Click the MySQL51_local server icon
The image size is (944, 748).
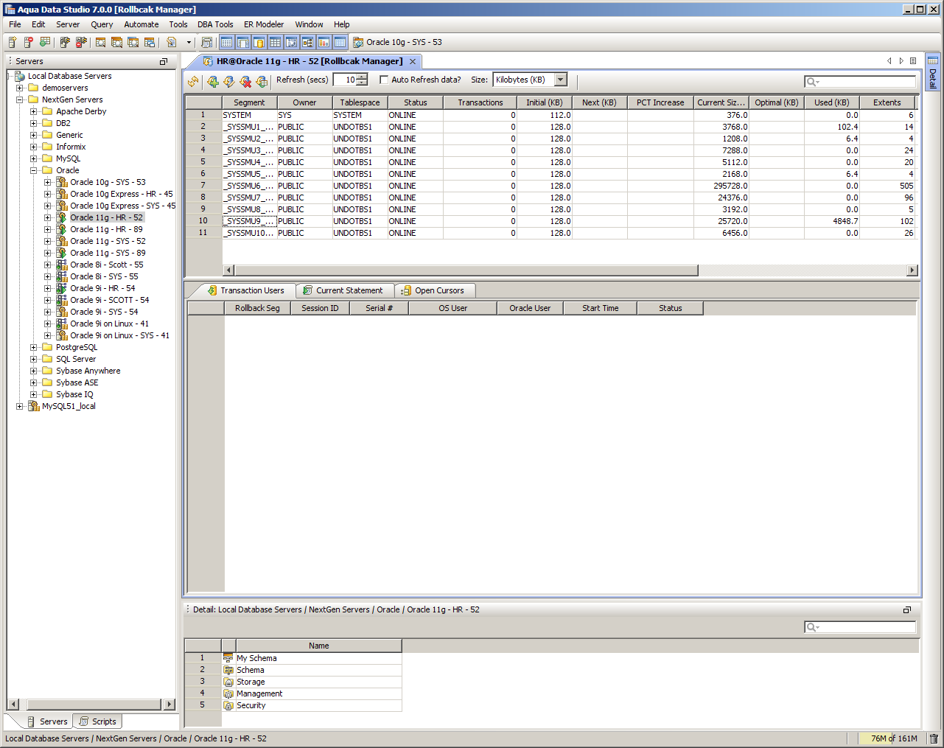pos(34,406)
